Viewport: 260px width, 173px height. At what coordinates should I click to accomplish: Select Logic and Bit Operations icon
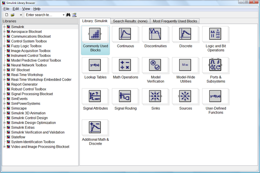tap(215, 34)
